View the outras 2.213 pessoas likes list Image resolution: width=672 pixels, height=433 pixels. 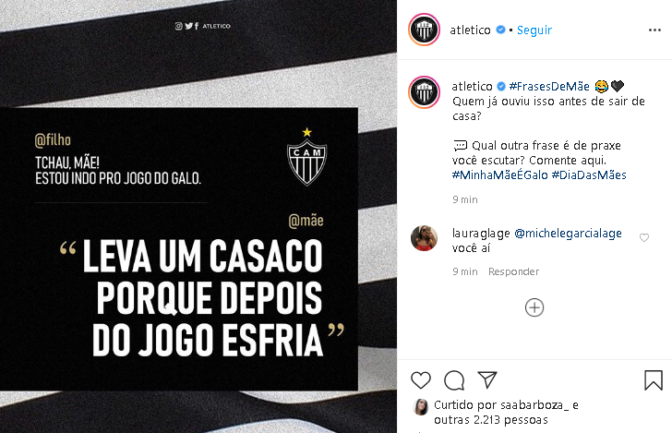click(491, 420)
